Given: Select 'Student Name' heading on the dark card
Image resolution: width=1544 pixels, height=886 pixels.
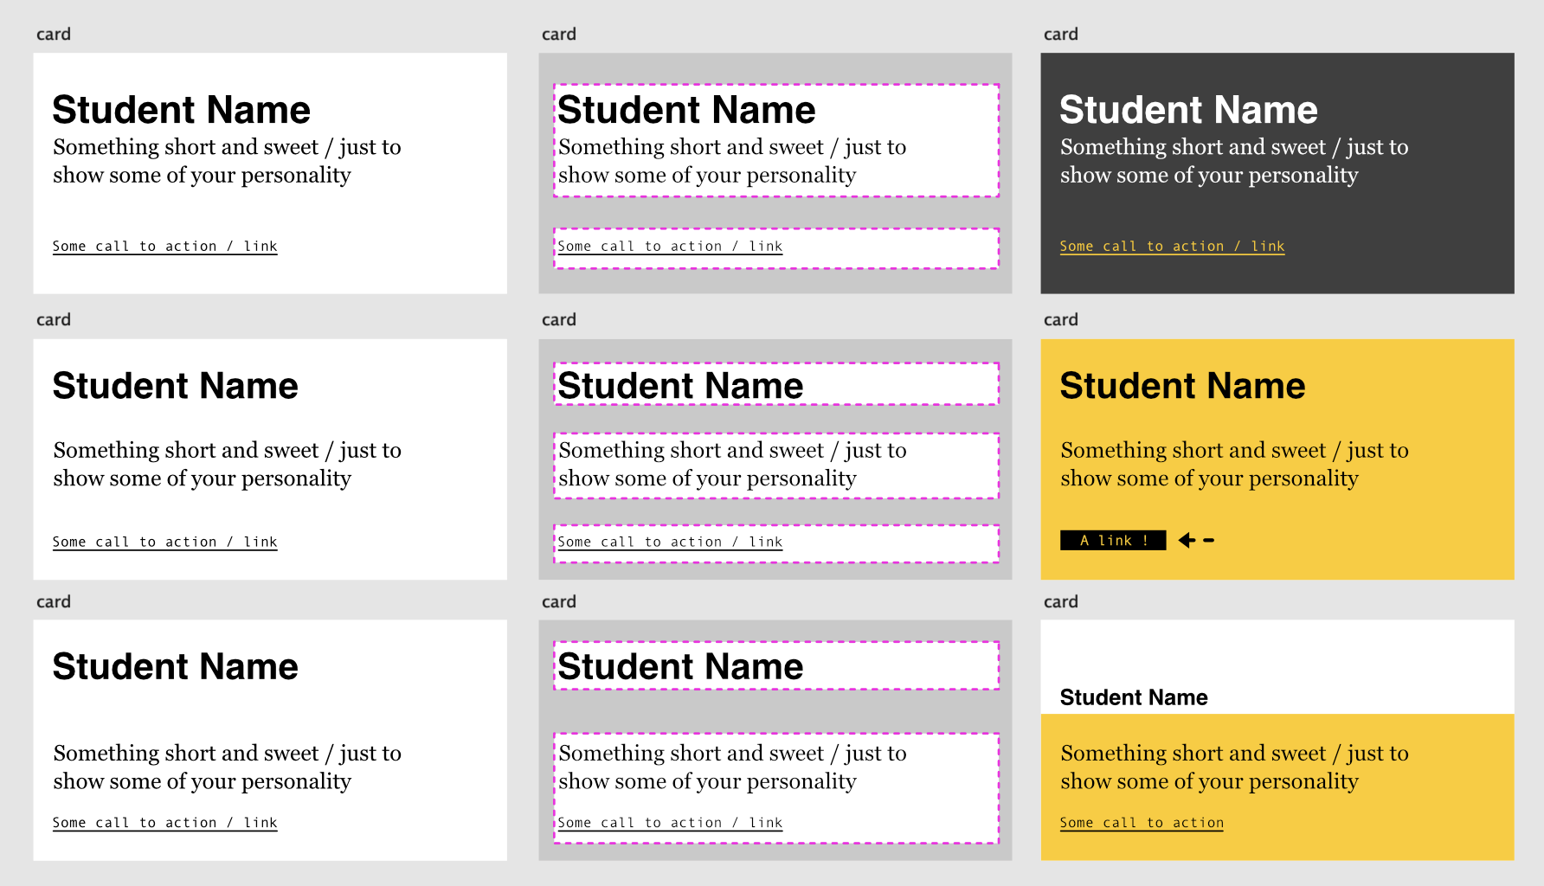Looking at the screenshot, I should coord(1188,110).
